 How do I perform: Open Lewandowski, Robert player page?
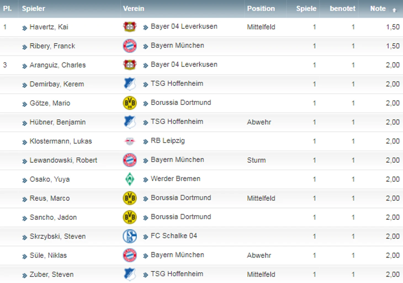(63, 160)
